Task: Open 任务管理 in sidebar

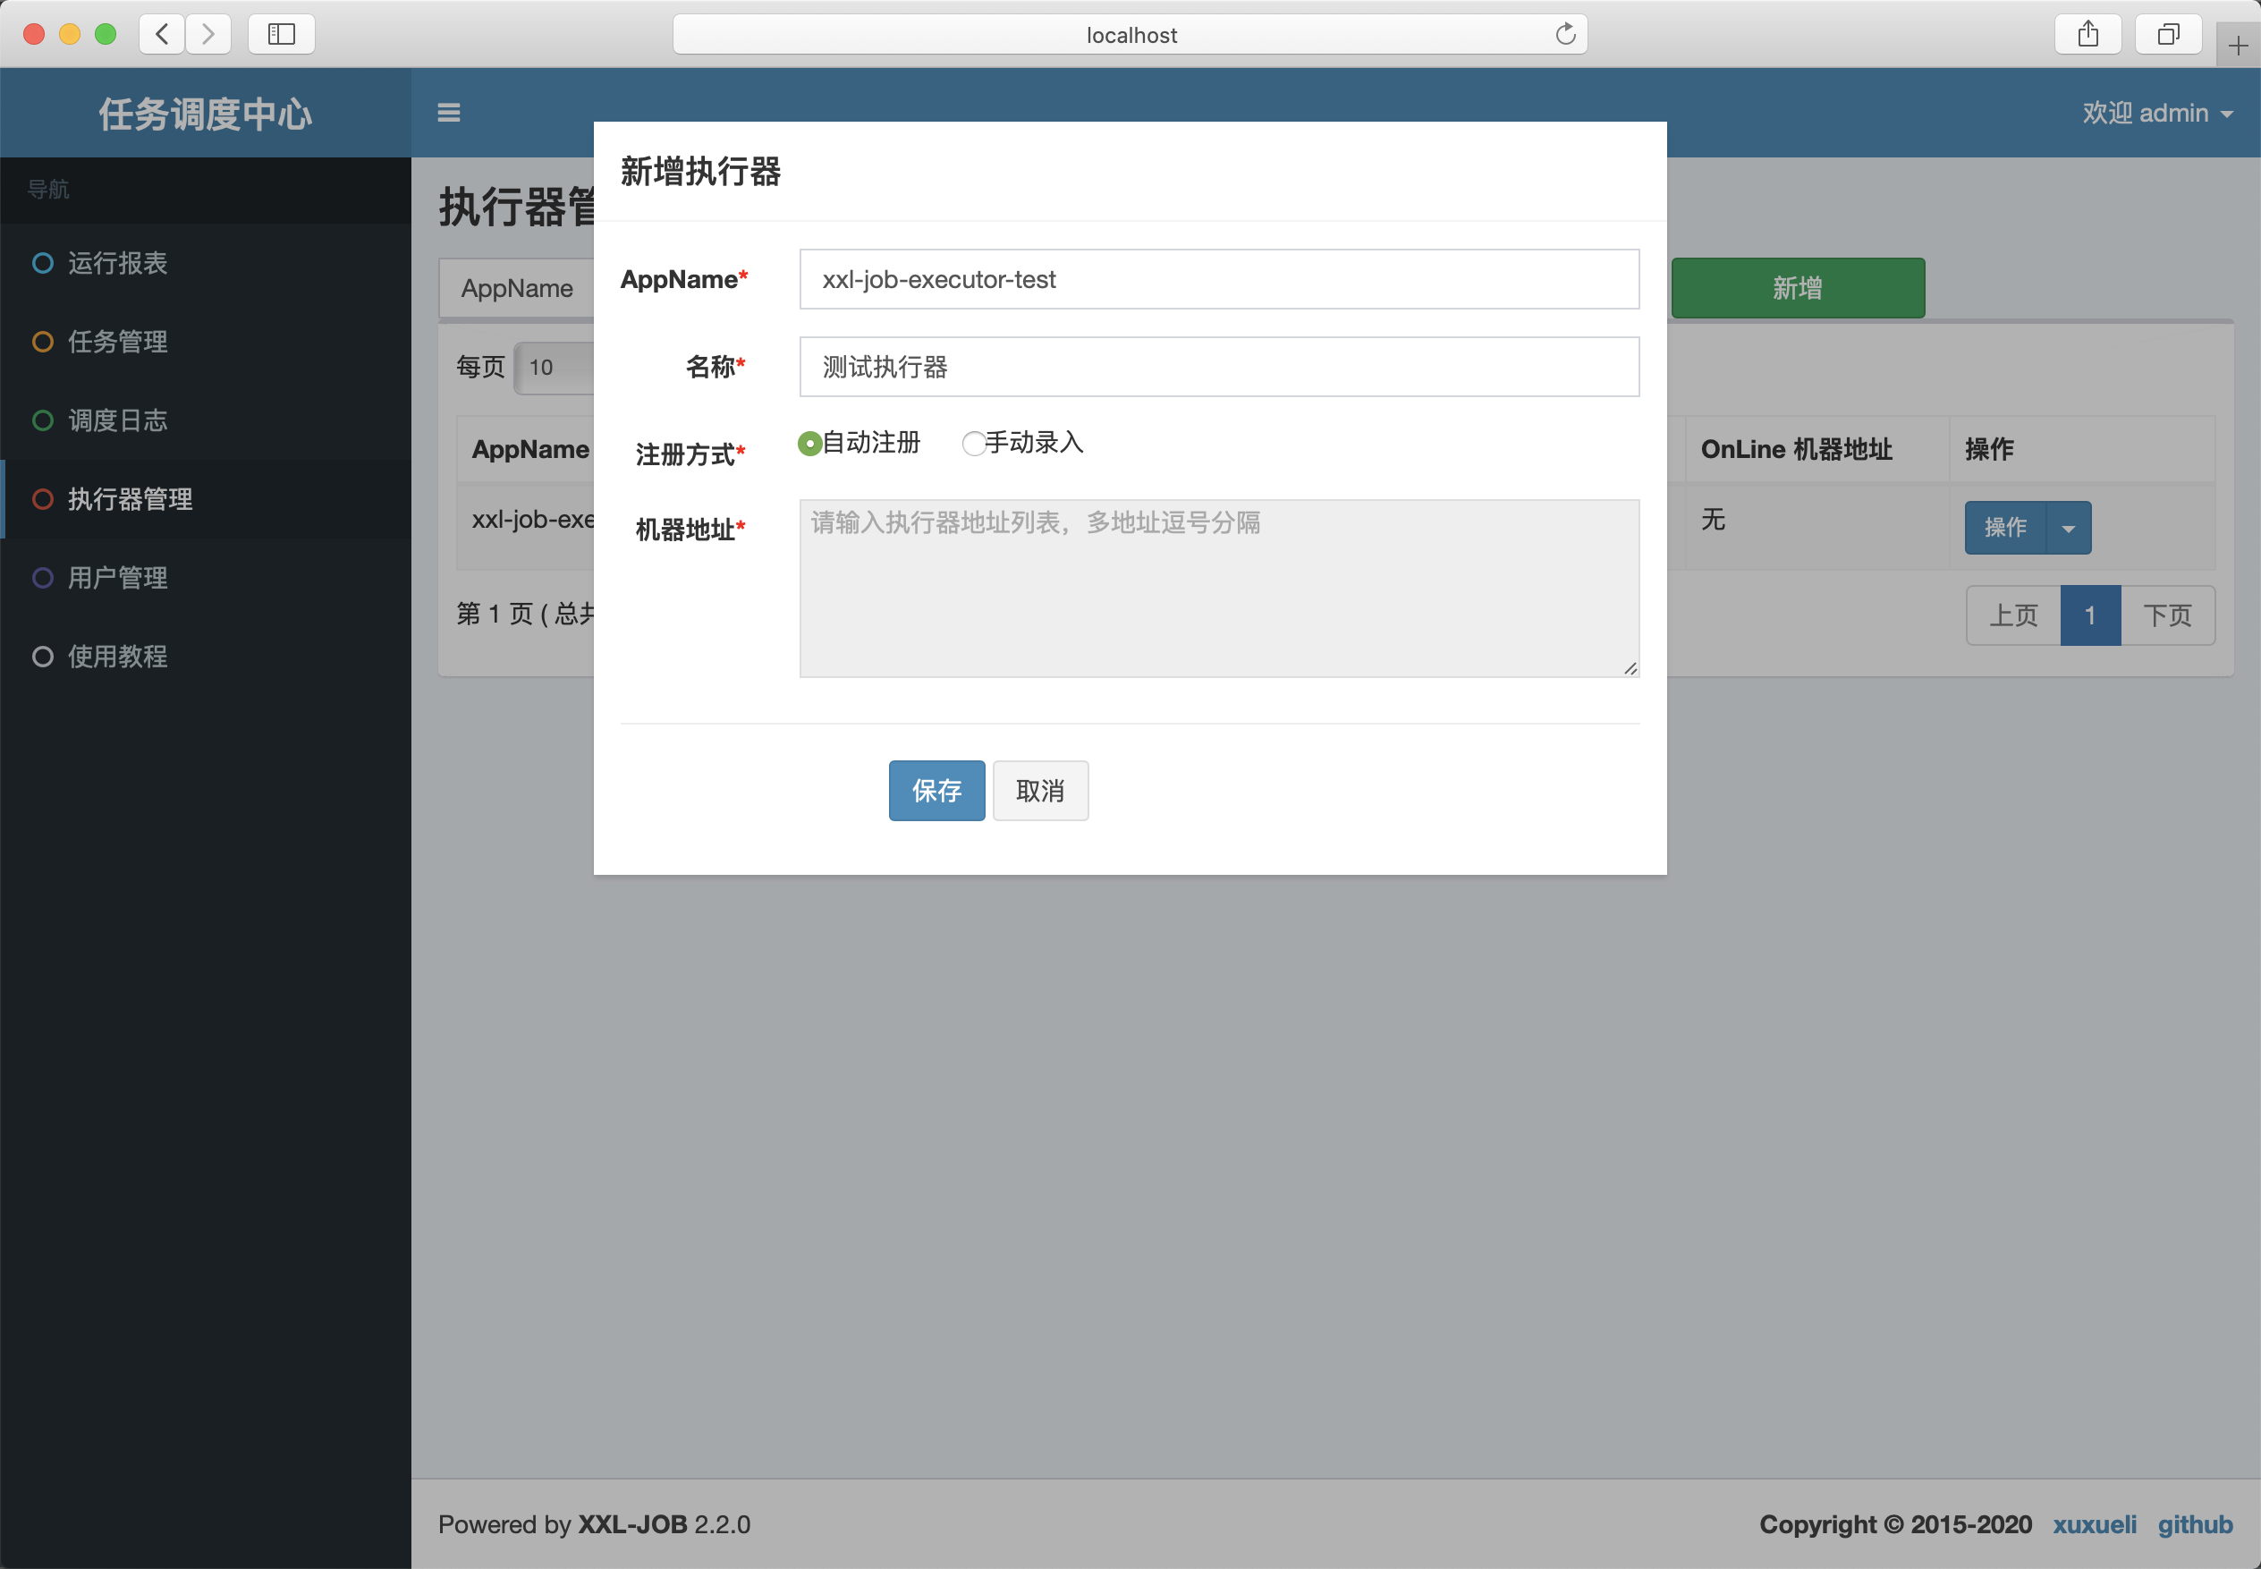Action: pyautogui.click(x=206, y=341)
